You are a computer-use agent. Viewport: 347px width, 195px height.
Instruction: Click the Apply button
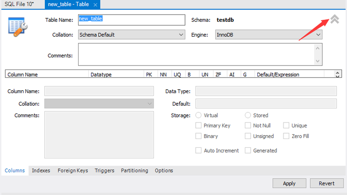pyautogui.click(x=289, y=183)
